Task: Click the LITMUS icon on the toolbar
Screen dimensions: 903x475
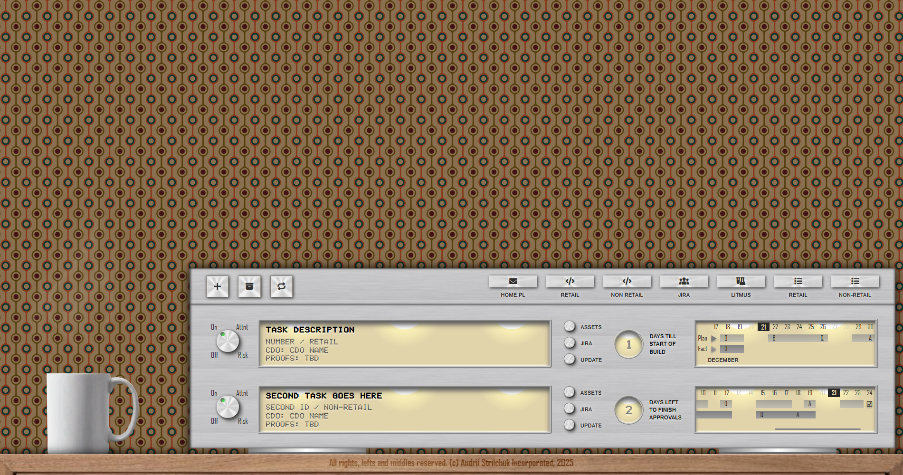Action: coord(741,281)
